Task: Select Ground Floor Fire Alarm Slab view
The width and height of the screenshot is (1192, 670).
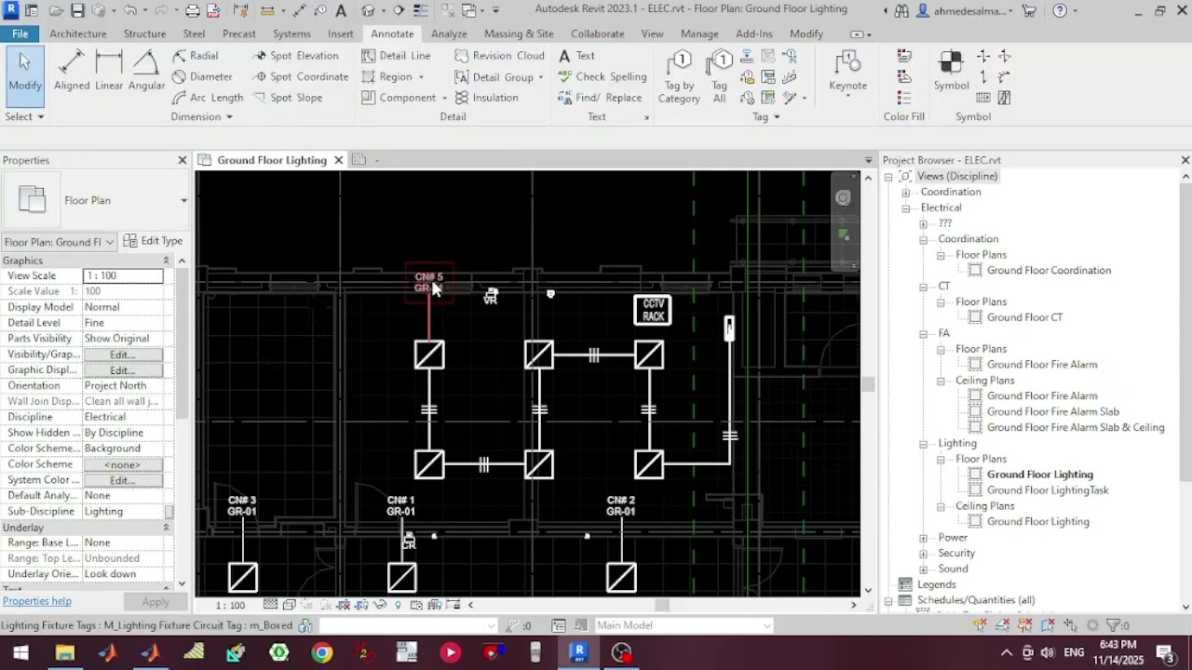Action: [x=1053, y=412]
